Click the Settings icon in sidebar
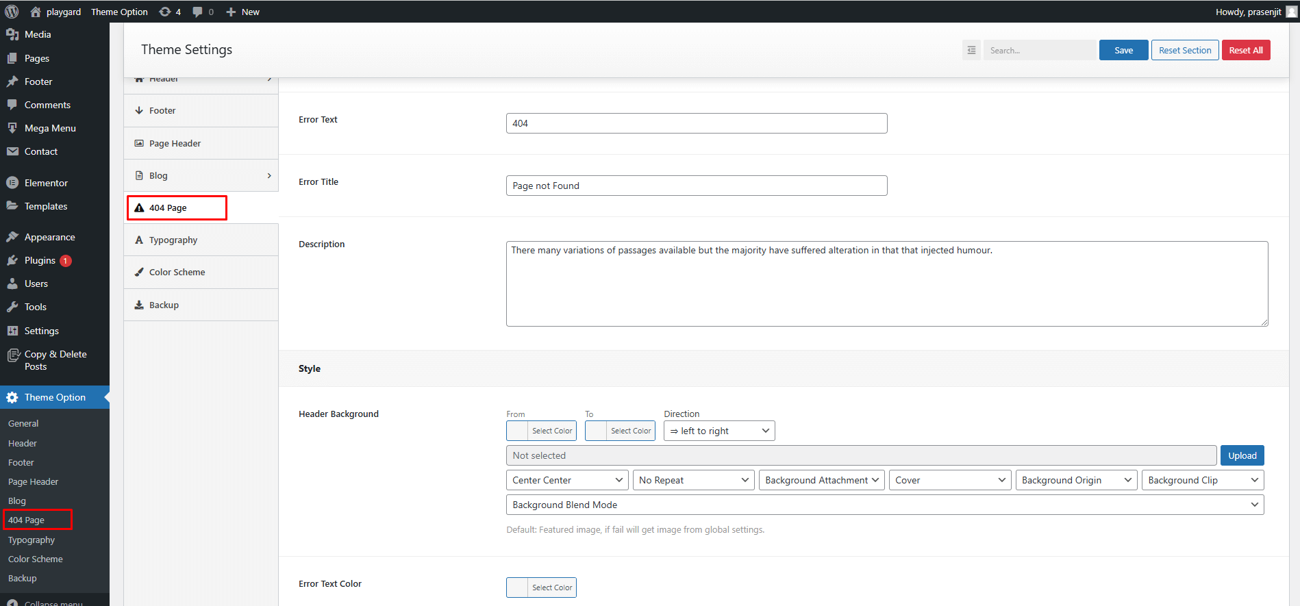 coord(12,331)
